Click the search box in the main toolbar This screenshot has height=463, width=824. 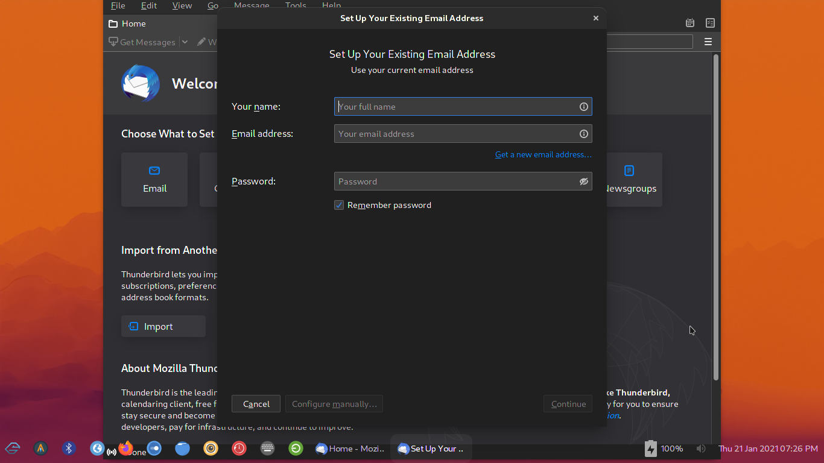[649, 42]
